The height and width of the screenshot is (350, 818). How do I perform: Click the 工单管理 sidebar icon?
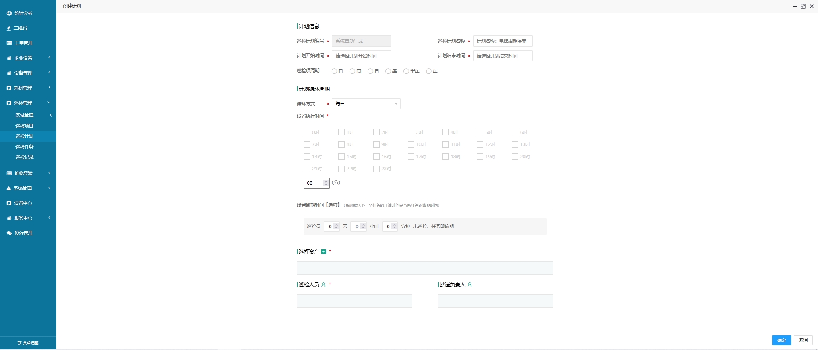[x=9, y=43]
